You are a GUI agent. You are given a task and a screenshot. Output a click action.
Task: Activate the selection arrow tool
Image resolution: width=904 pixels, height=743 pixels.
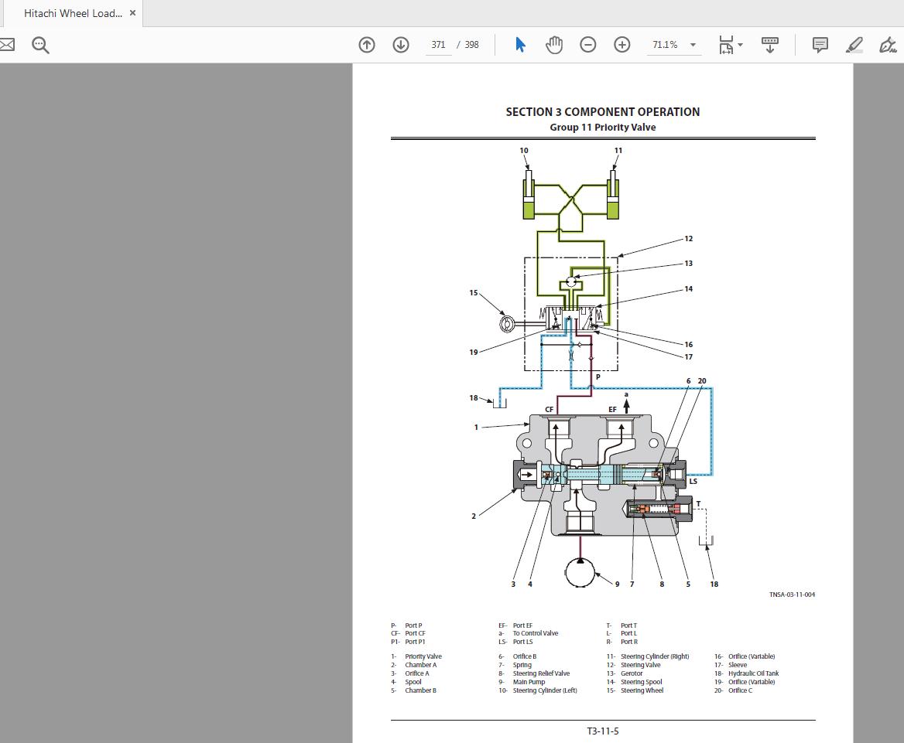520,44
